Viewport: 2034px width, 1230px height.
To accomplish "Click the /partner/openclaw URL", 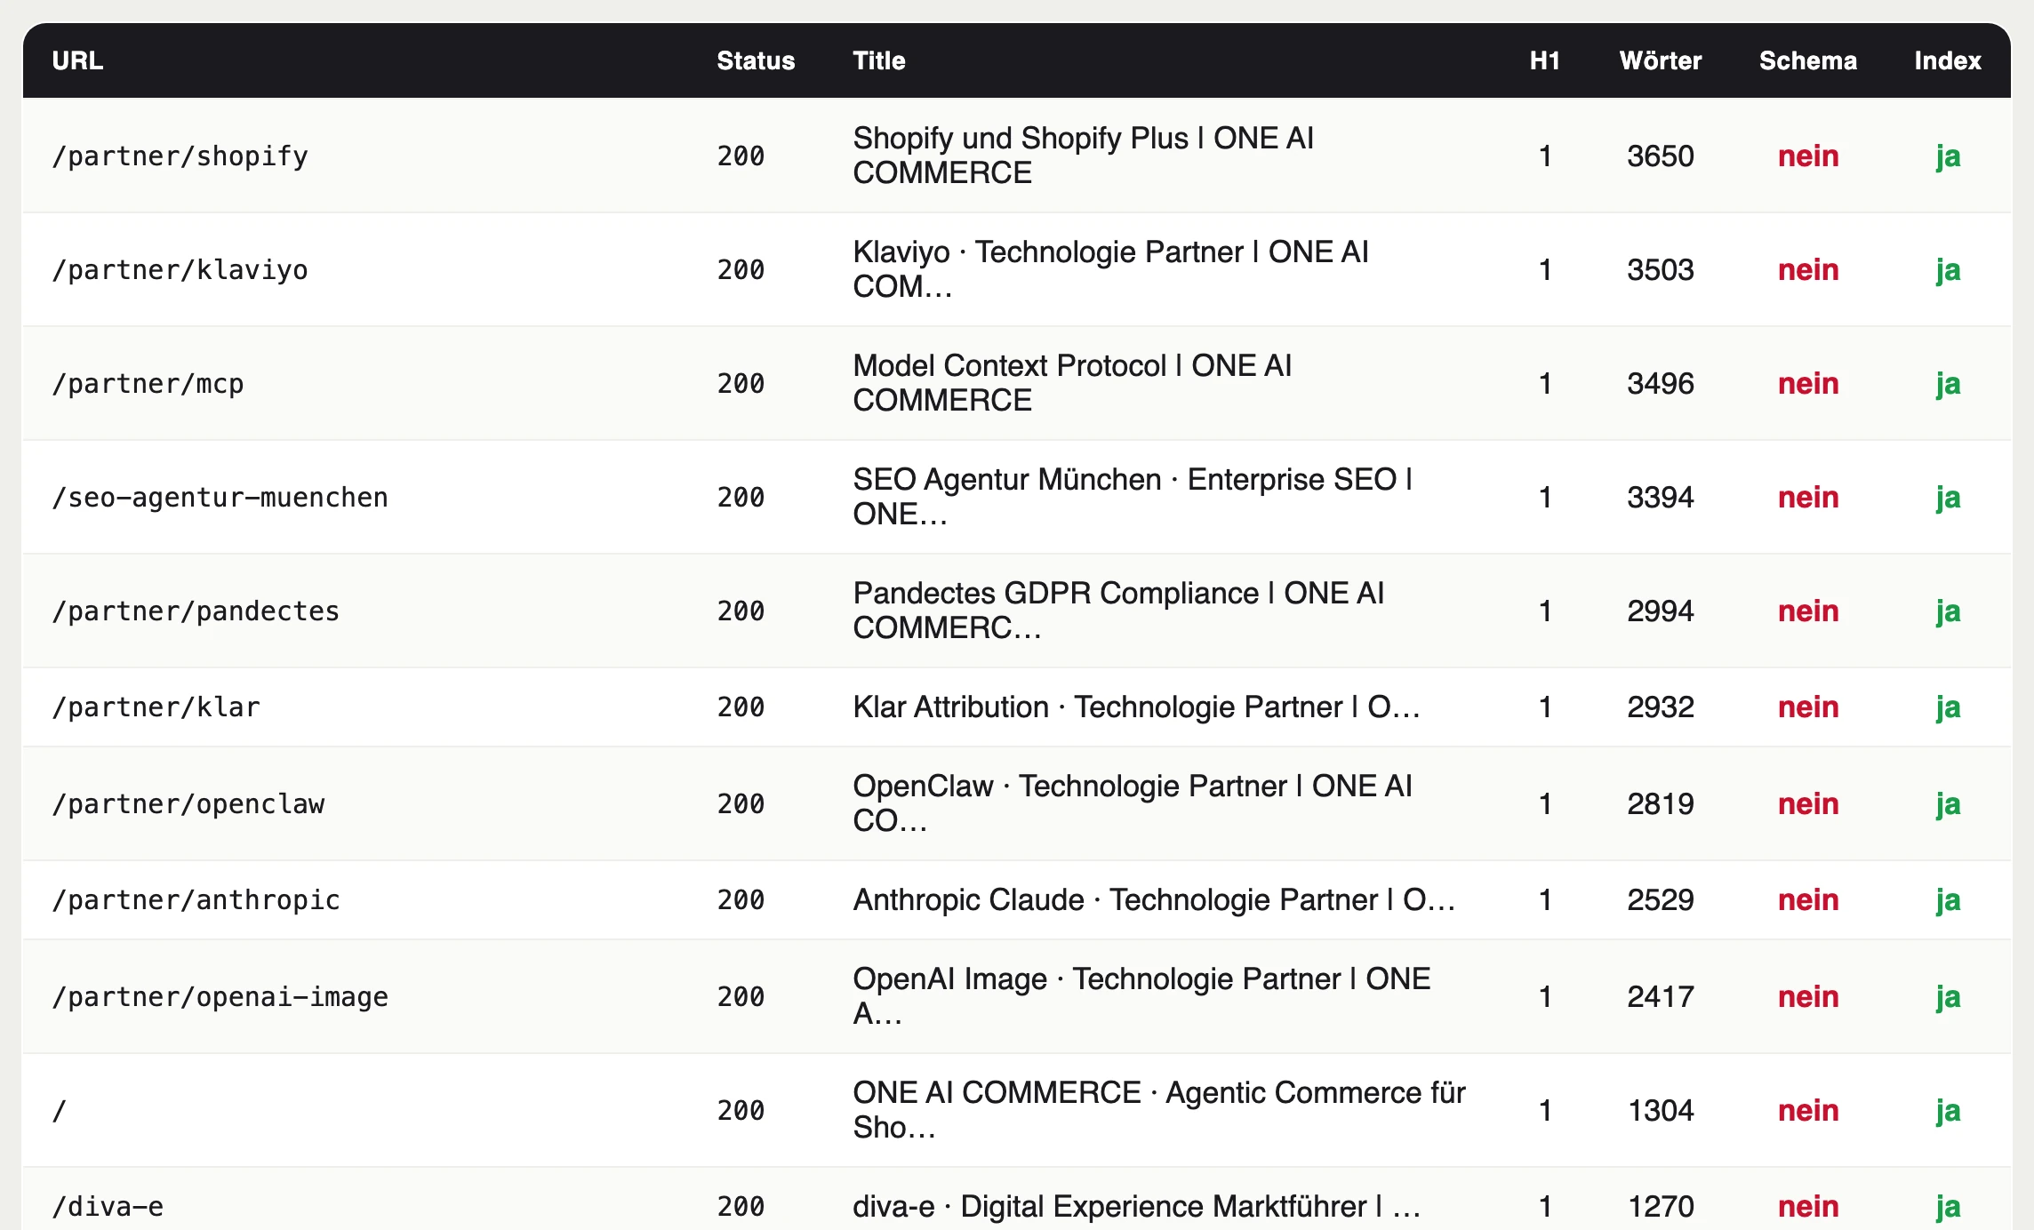I will tap(188, 803).
